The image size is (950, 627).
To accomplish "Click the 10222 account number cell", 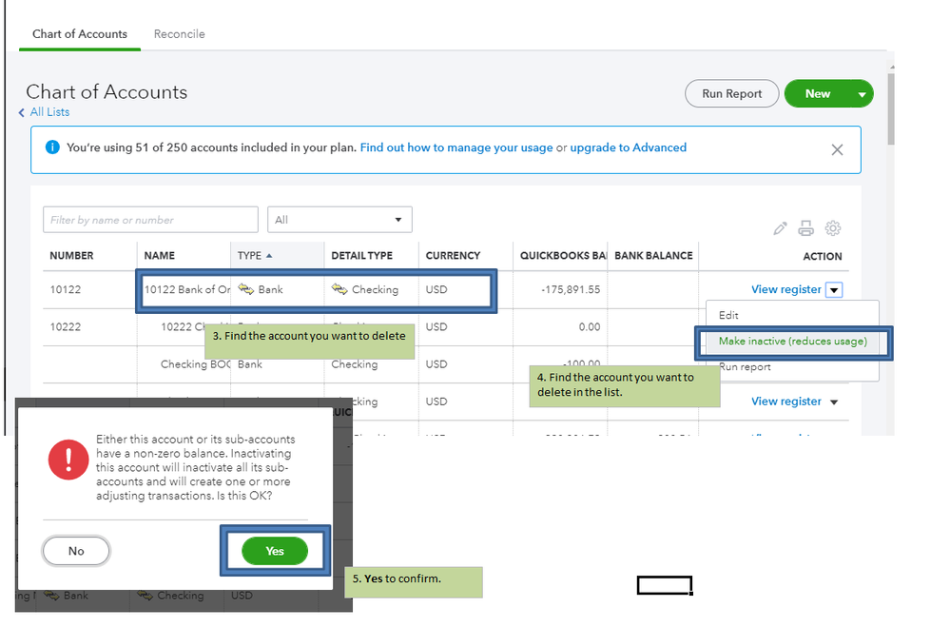I will 66,327.
